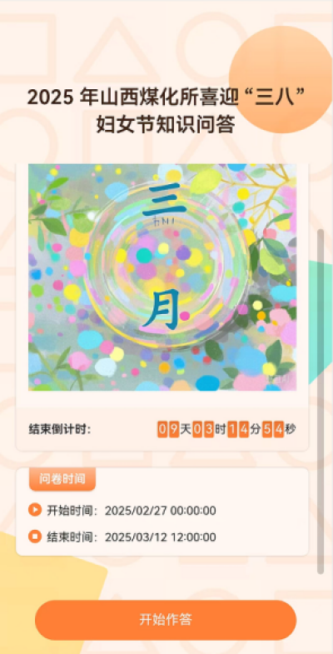This screenshot has height=654, width=333.
Task: Open the 三月 colorful banner image
Action: [x=162, y=277]
